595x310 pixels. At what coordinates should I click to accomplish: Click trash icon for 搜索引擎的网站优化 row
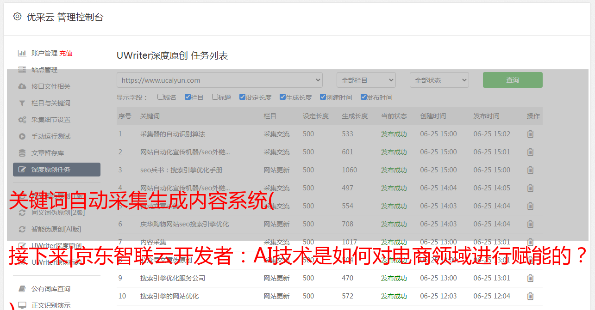(530, 296)
